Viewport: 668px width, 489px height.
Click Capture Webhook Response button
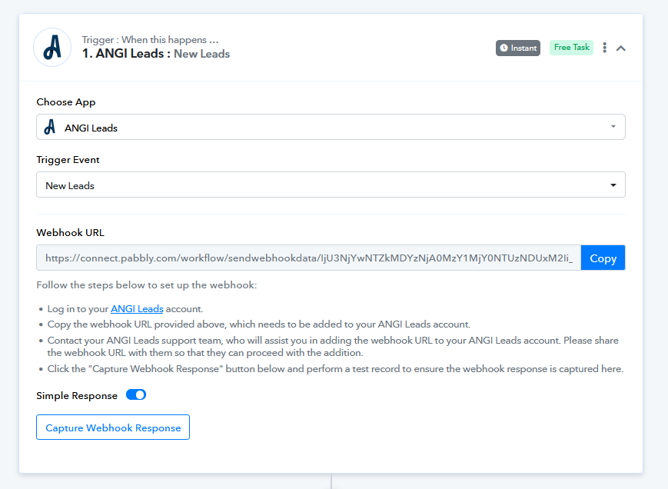tap(113, 427)
